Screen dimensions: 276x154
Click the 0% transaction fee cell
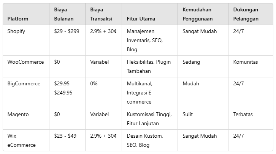click(94, 83)
